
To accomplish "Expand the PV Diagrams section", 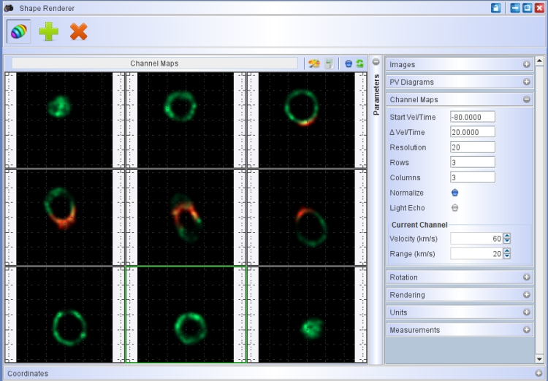I will click(526, 82).
